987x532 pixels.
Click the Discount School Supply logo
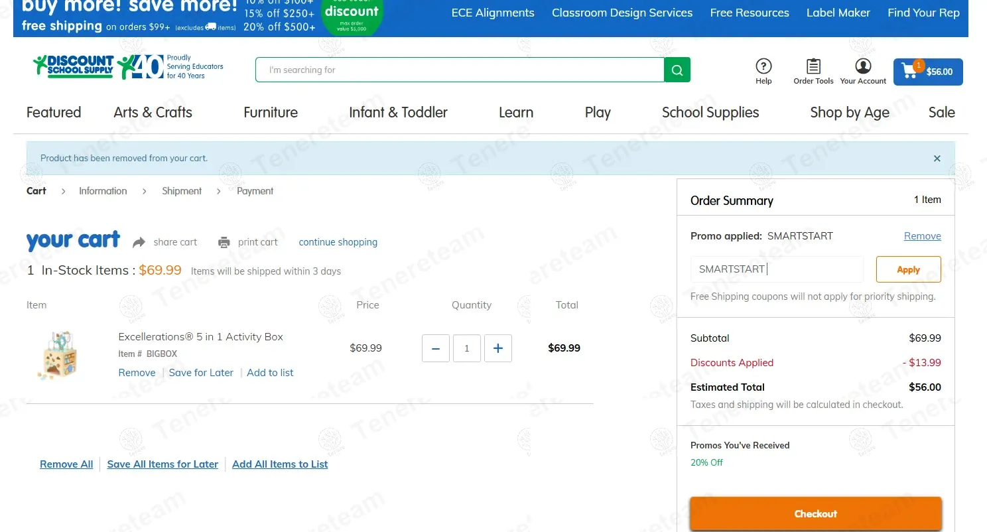pyautogui.click(x=74, y=66)
